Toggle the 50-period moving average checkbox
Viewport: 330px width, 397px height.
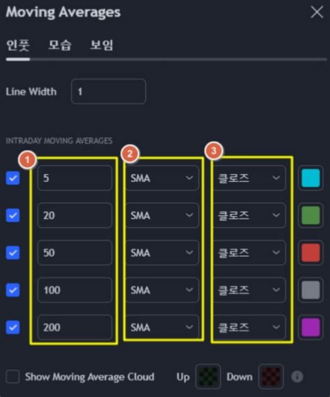pos(13,252)
